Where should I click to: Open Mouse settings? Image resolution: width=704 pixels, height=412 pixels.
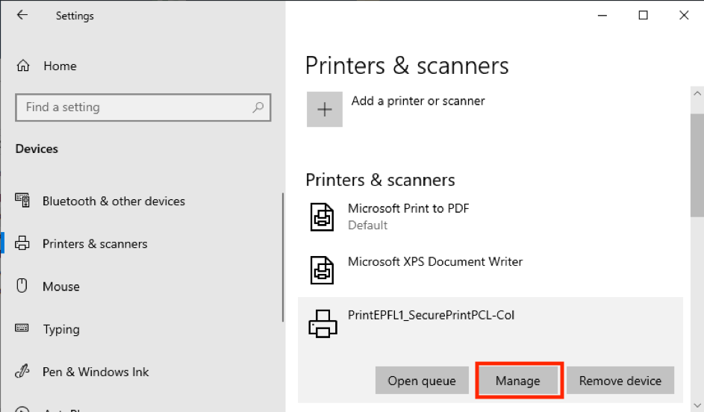tap(61, 287)
